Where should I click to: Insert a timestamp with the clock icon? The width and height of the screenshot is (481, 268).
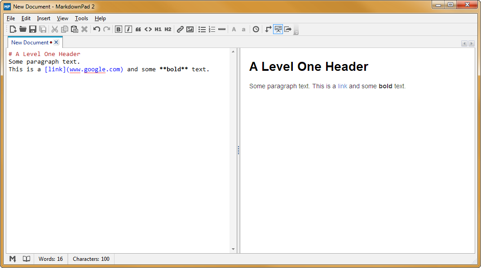(255, 29)
